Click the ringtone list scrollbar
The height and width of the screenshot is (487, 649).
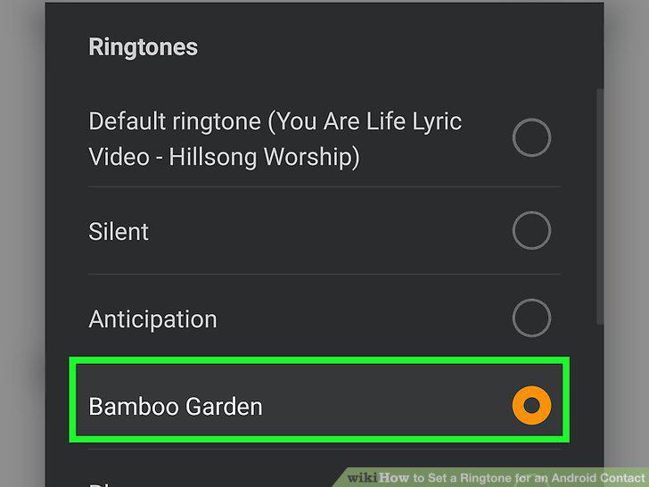pos(599,207)
